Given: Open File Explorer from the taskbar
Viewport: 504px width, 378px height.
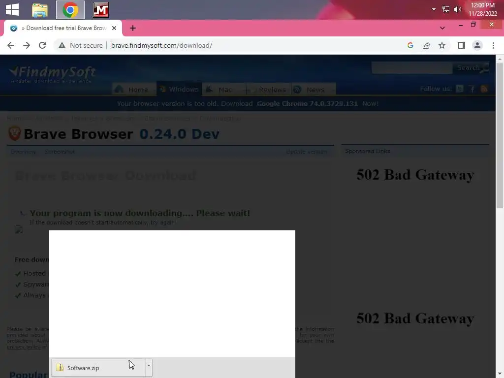Looking at the screenshot, I should coord(40,10).
